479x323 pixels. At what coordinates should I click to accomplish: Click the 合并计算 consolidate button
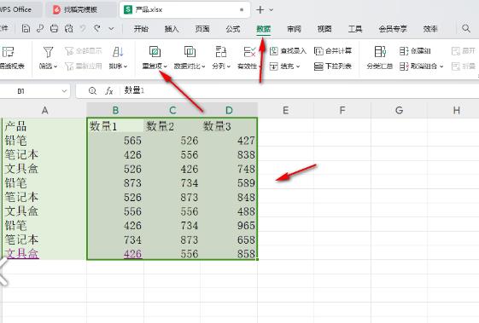tap(333, 51)
